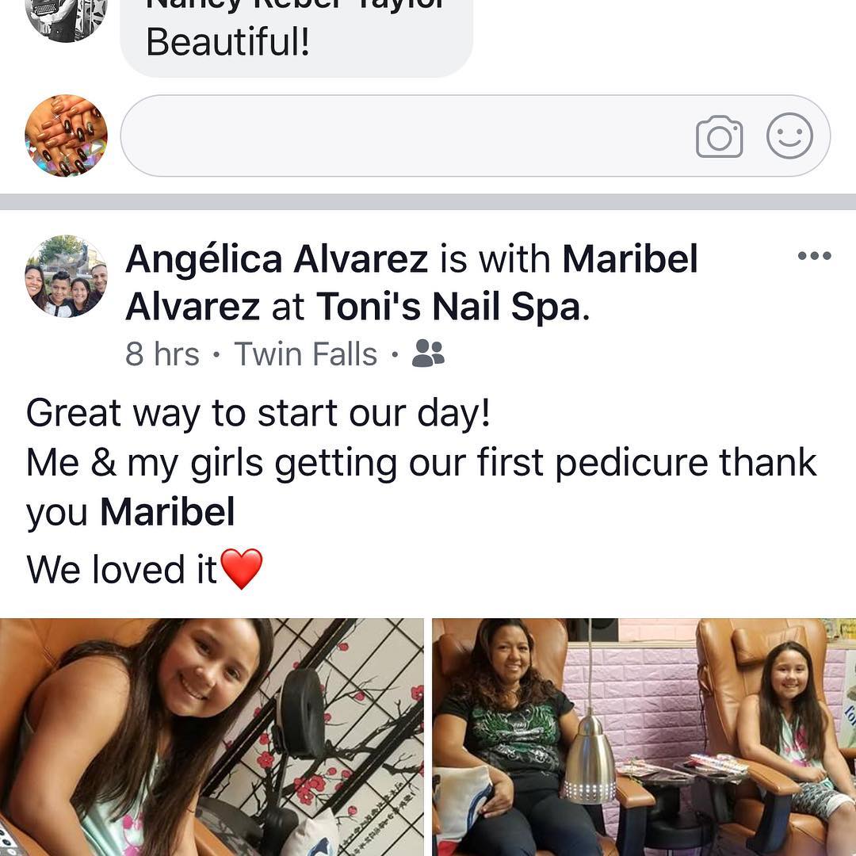This screenshot has width=856, height=856.
Task: Visit Toni's Nail Spa page
Action: click(448, 306)
